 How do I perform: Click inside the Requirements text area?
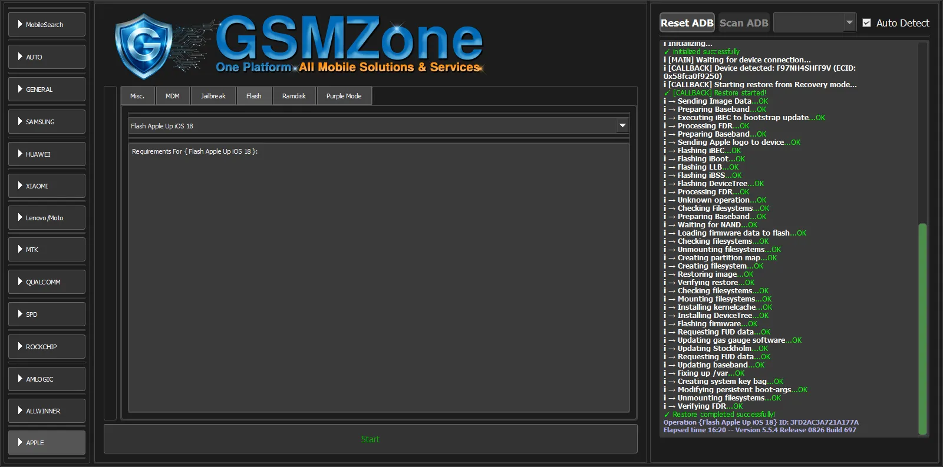[x=378, y=277]
